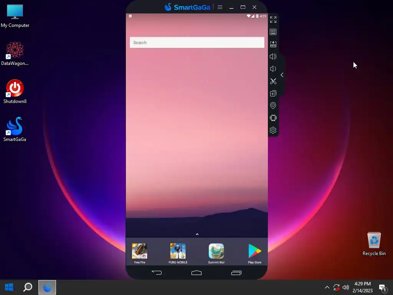
Task: Open the multi-instance plus icon
Action: 273,93
